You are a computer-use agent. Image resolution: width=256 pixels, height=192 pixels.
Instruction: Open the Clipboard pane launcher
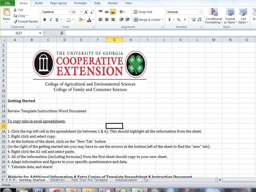click(x=38, y=27)
